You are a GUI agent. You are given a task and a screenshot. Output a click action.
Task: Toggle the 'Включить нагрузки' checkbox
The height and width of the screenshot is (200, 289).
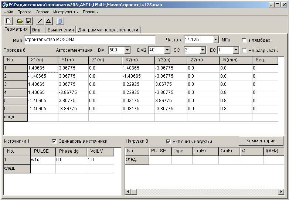click(168, 141)
